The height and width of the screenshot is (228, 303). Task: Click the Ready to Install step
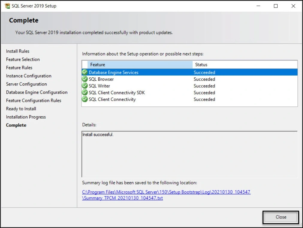pos(21,109)
